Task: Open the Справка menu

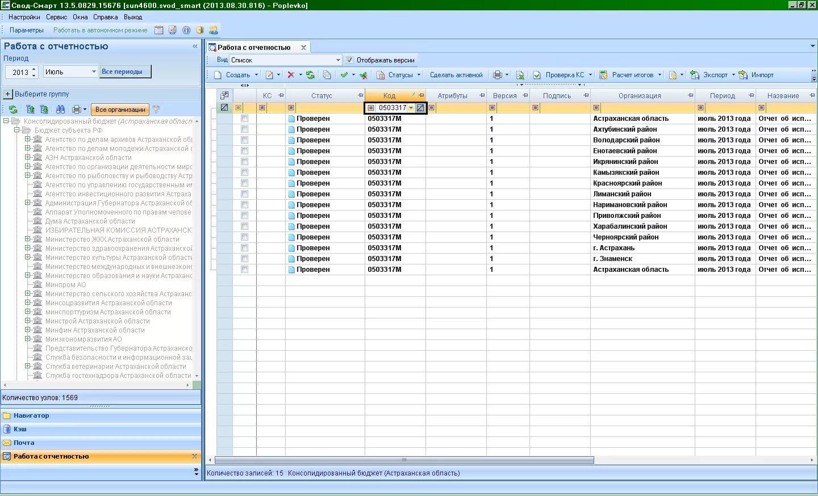Action: (106, 17)
